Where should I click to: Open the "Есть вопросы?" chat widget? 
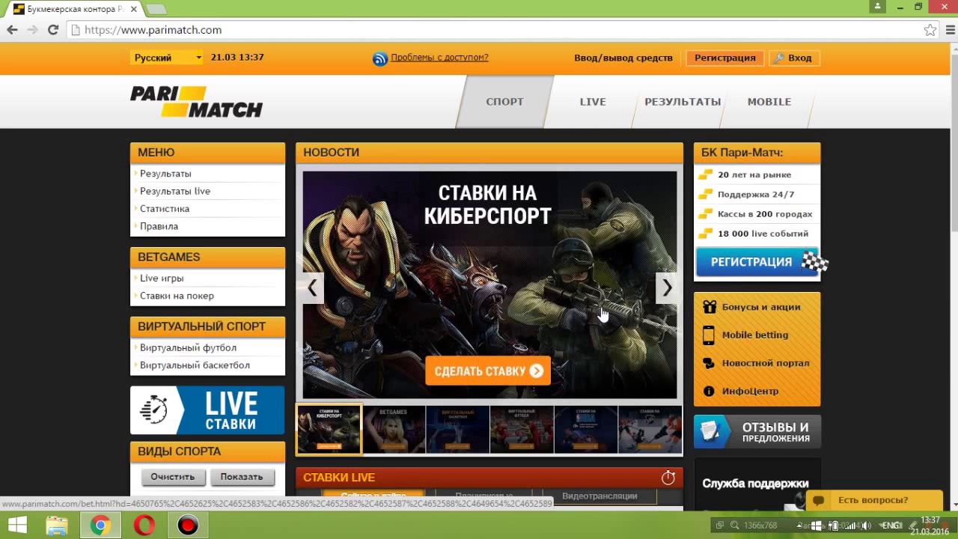point(874,500)
